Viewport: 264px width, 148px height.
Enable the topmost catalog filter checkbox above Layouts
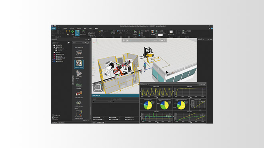coord(53,115)
